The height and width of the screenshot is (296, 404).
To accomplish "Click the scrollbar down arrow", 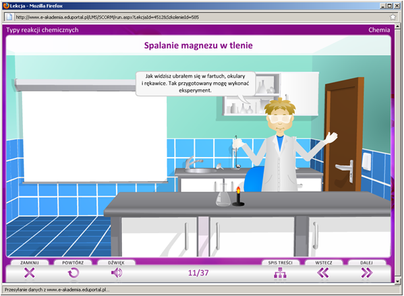I will (397, 281).
